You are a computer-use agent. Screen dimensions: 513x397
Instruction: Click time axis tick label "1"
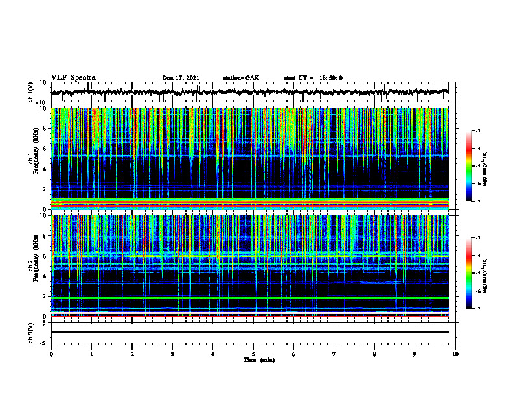91,354
